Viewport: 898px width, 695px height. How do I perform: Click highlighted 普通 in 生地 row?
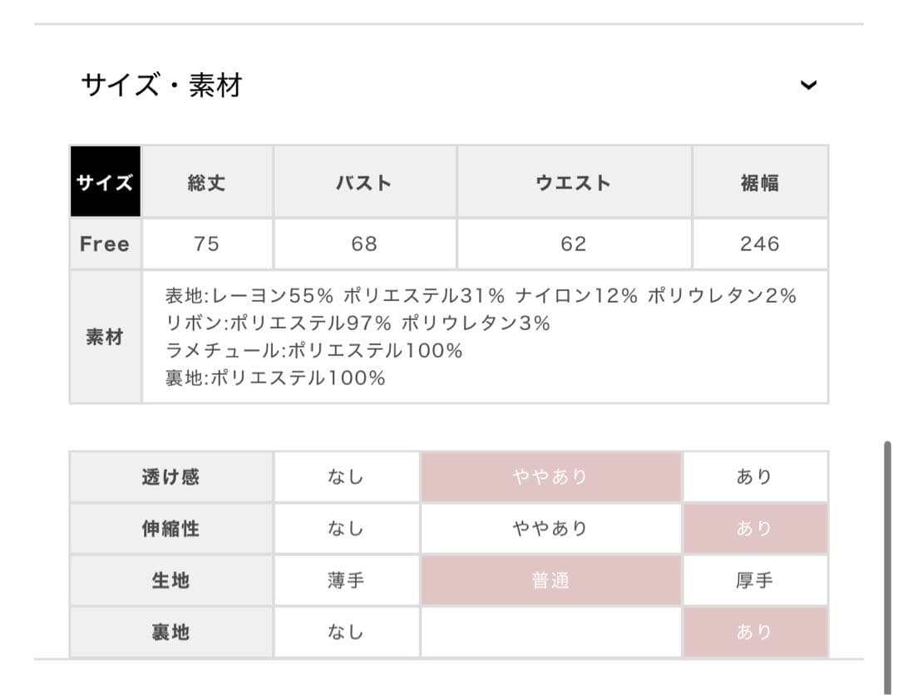click(550, 580)
